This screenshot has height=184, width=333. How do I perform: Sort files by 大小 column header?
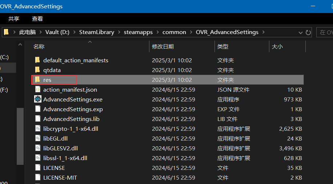coord(277,46)
